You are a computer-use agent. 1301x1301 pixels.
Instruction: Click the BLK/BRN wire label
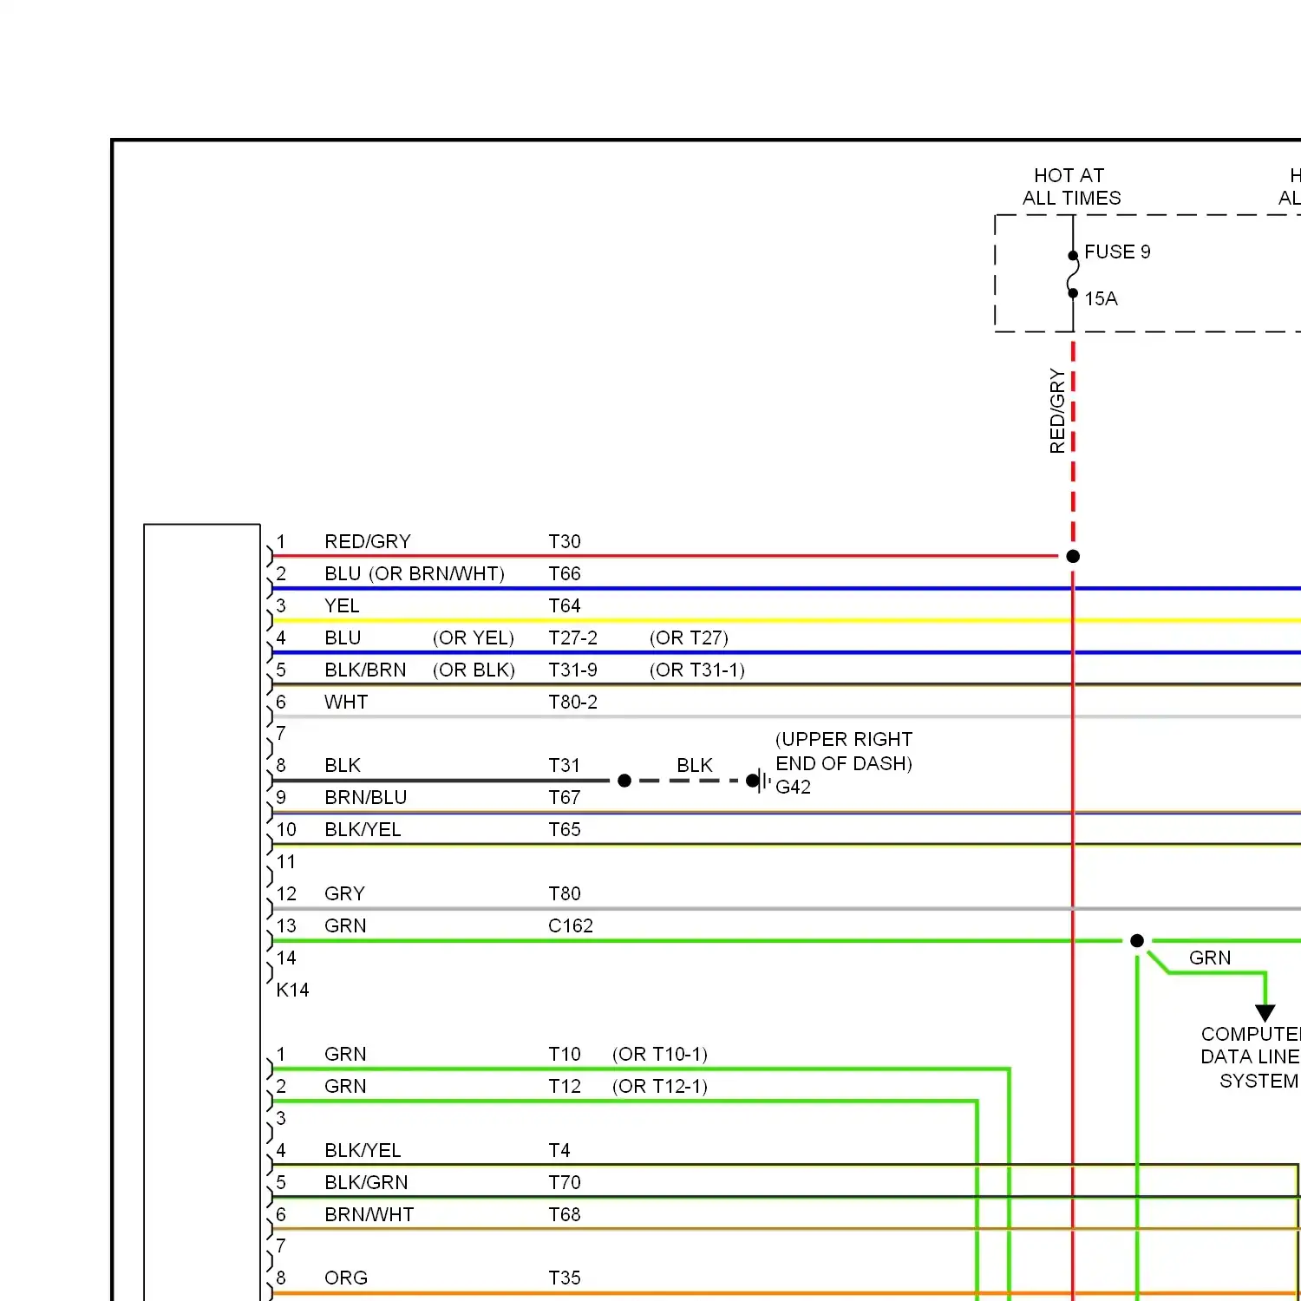[x=365, y=670]
